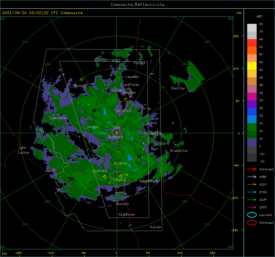Click the Ponoka city label
Viewport: 275px width, 257px height.
[139, 63]
